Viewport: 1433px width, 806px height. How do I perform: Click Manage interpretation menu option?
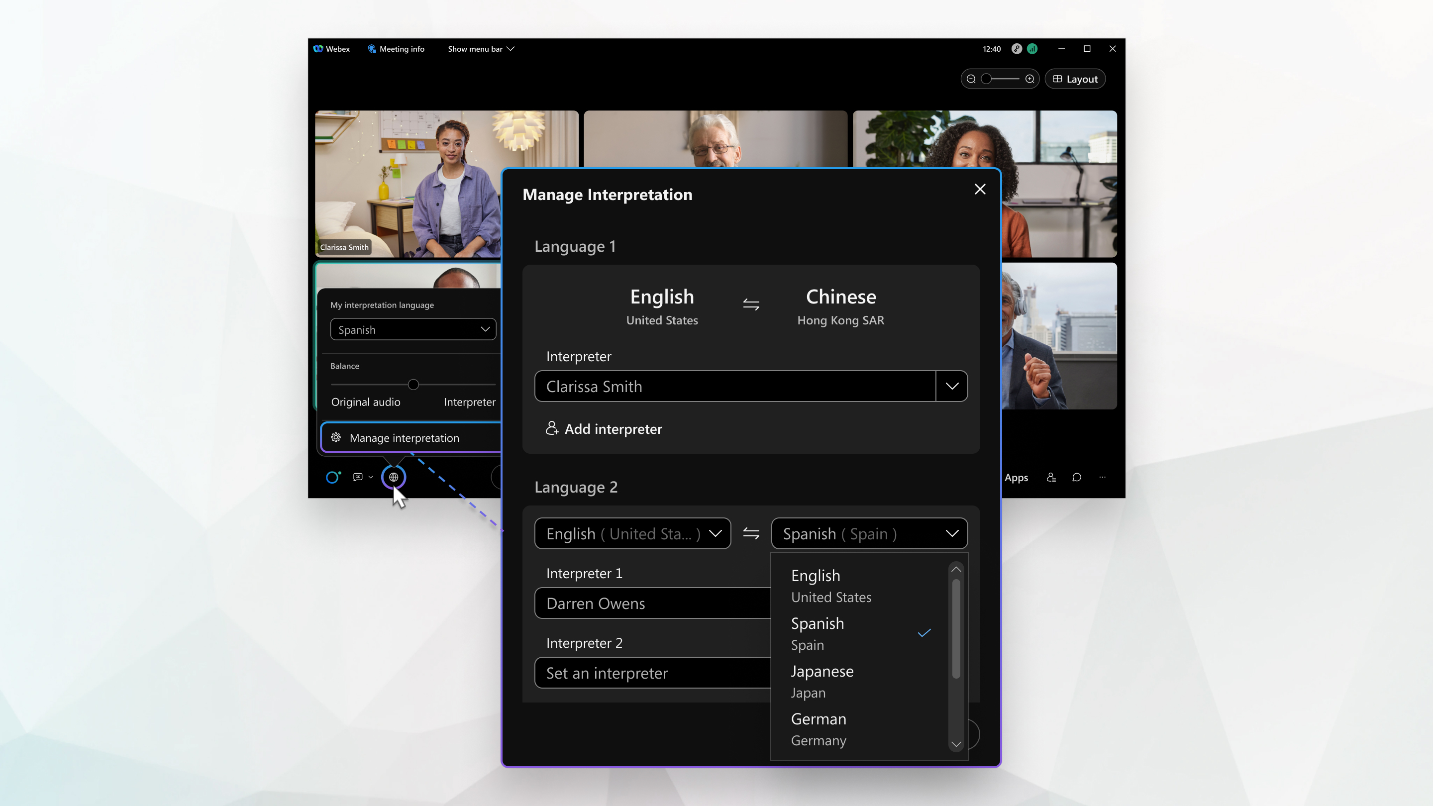[x=405, y=438]
